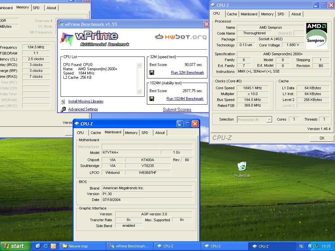Click Advanced Settings link
This screenshot has width=335, height=251.
click(83, 109)
